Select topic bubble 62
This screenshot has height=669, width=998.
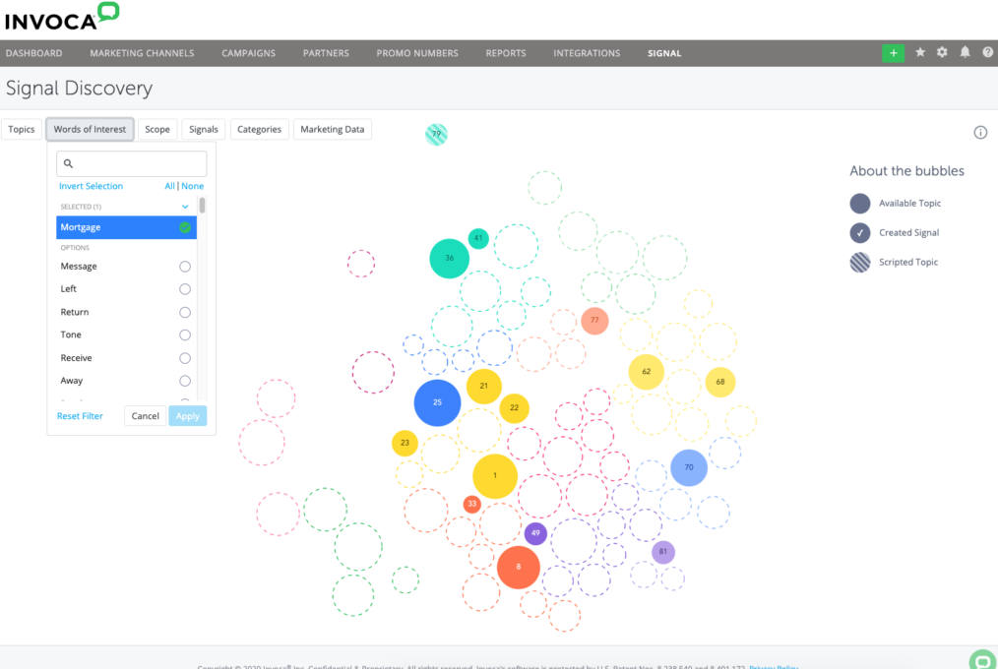pyautogui.click(x=646, y=372)
